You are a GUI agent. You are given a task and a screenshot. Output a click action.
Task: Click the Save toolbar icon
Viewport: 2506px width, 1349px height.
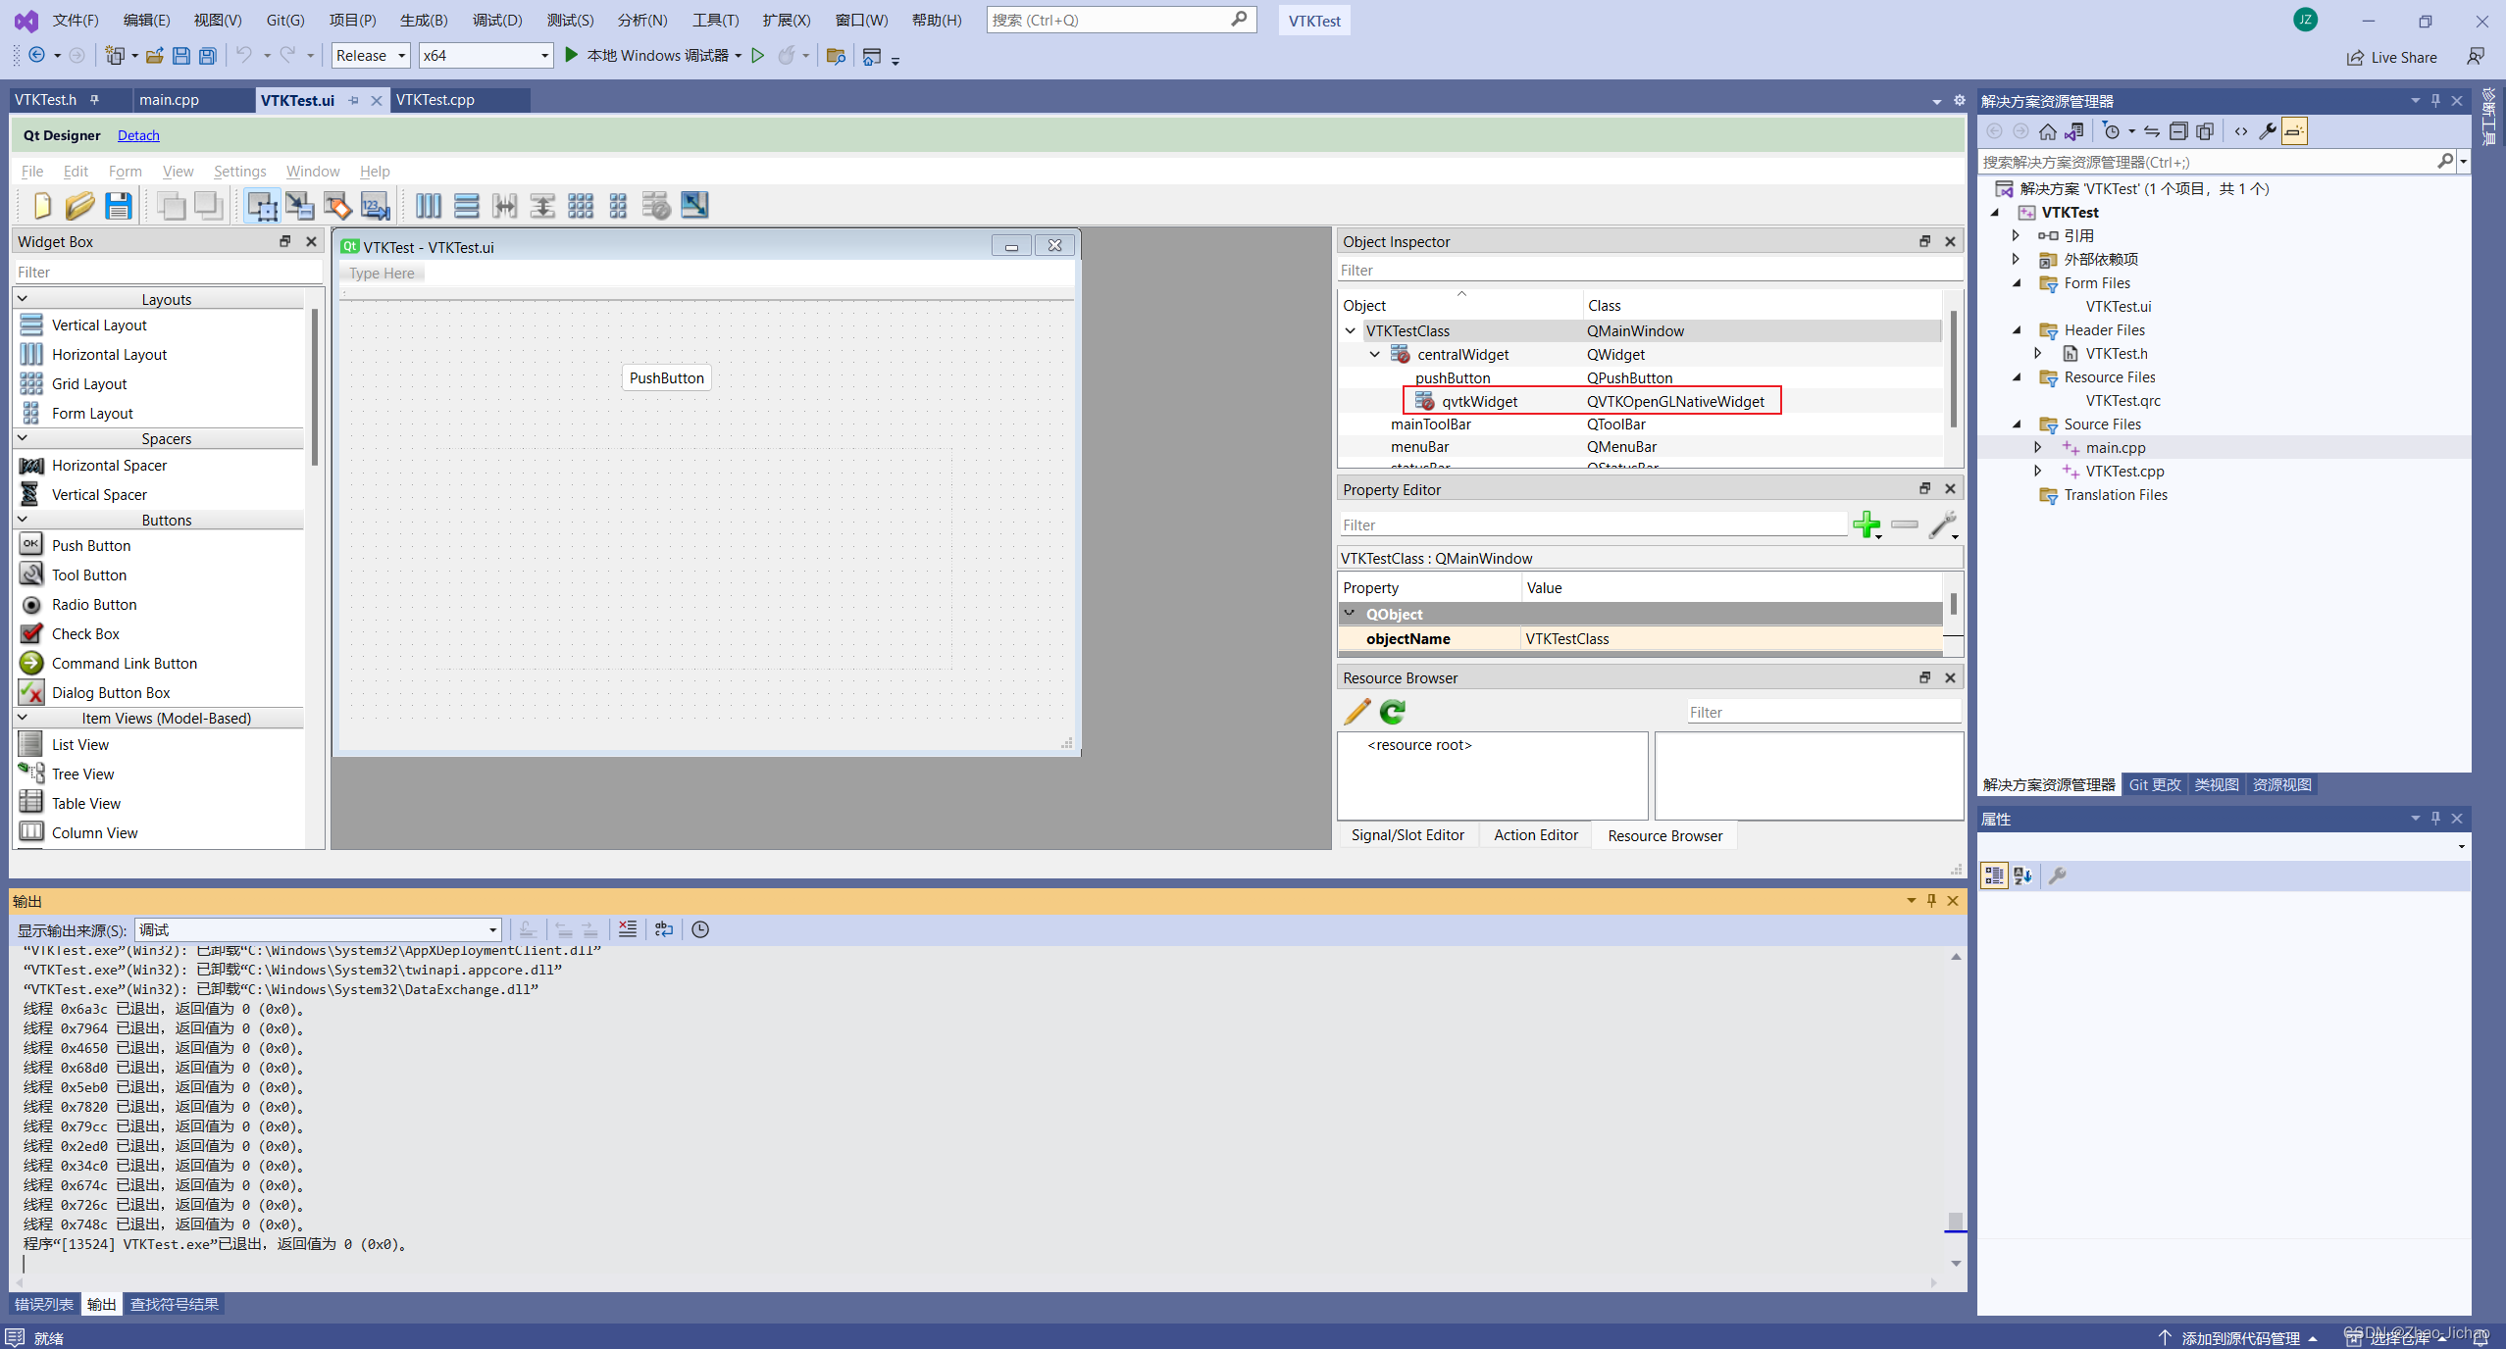click(x=117, y=204)
